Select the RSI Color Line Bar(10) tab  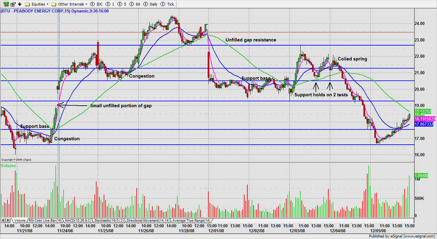(x=46, y=221)
